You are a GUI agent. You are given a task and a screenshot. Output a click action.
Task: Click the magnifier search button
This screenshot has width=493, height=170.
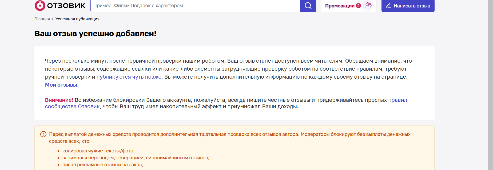(x=308, y=6)
